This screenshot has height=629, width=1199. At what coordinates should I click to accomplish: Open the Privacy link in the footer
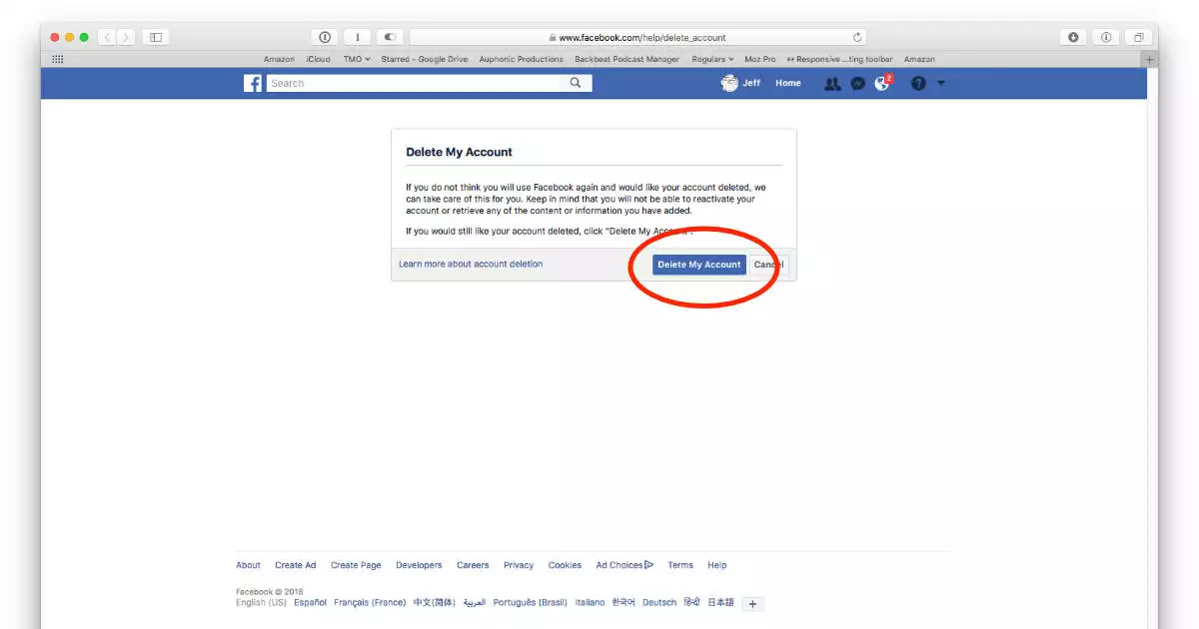518,566
